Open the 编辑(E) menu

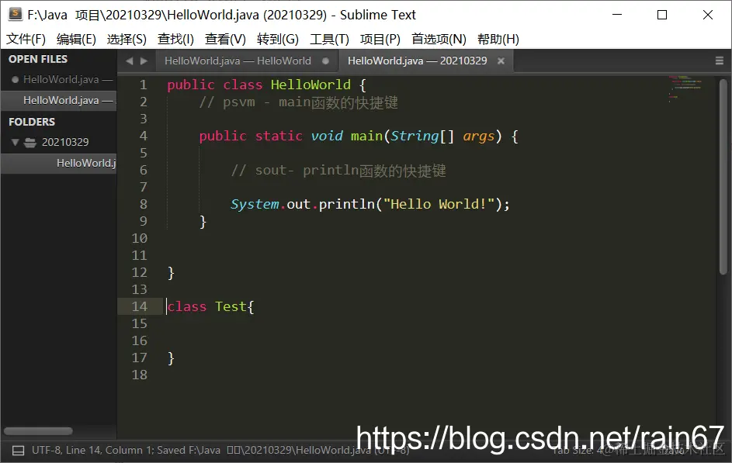pyautogui.click(x=76, y=40)
